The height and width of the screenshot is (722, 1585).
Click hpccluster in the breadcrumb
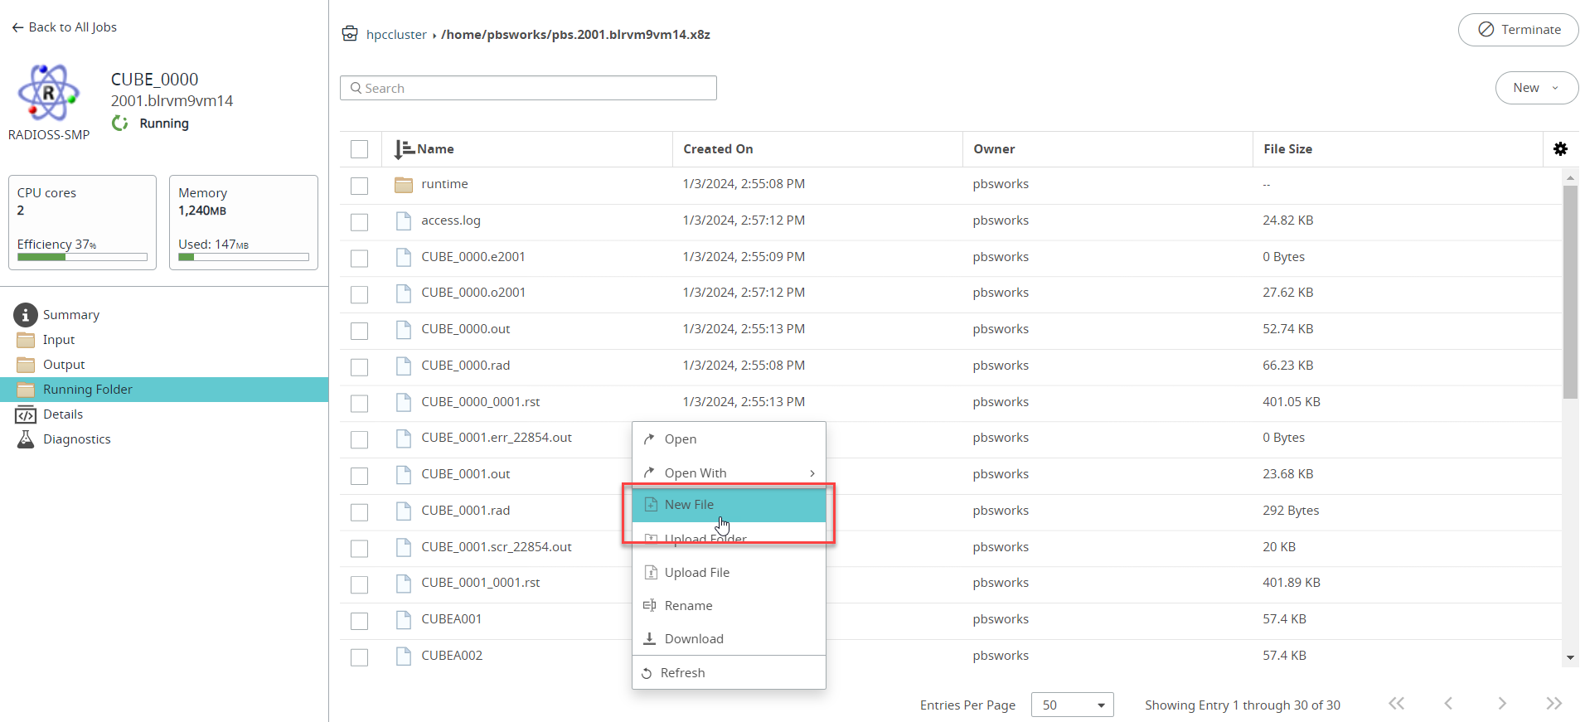[396, 35]
